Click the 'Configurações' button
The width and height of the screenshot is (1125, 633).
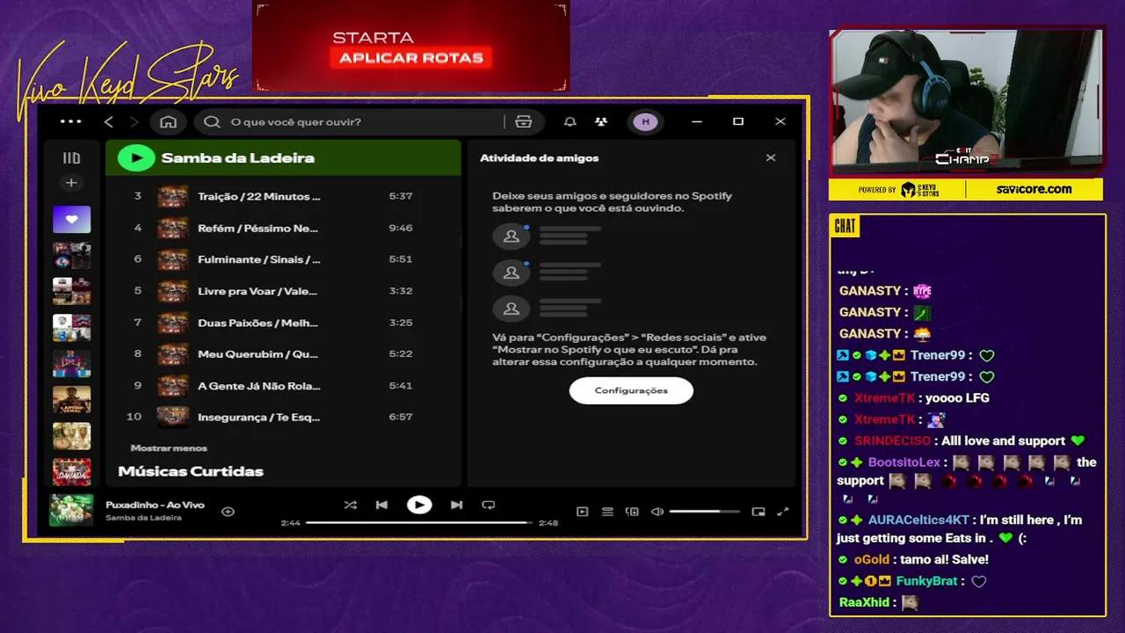[x=631, y=390]
